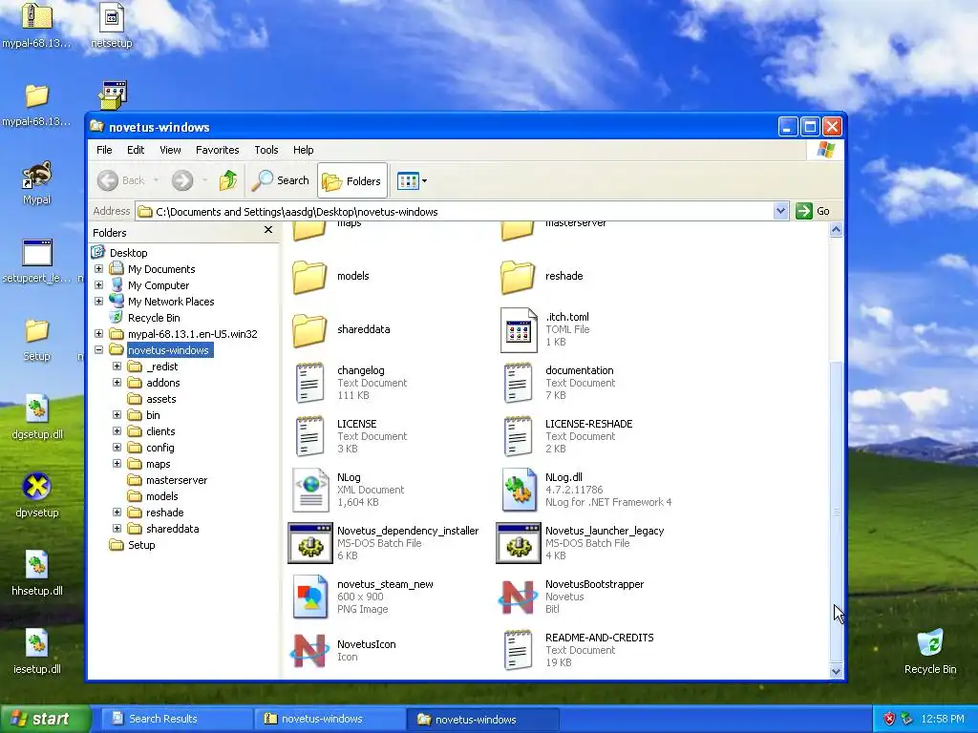Select README-AND-CREDITS text document icon
The image size is (978, 733).
click(518, 650)
